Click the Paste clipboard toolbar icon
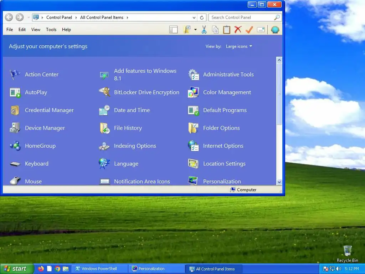This screenshot has width=365, height=274. coord(226,30)
